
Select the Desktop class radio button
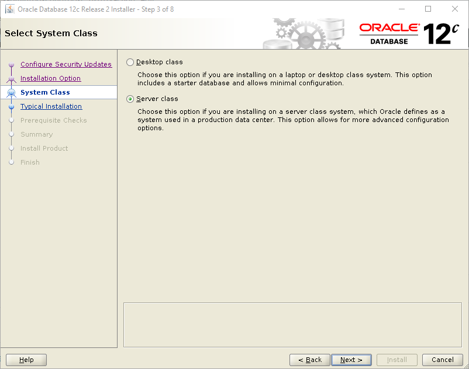pos(130,62)
